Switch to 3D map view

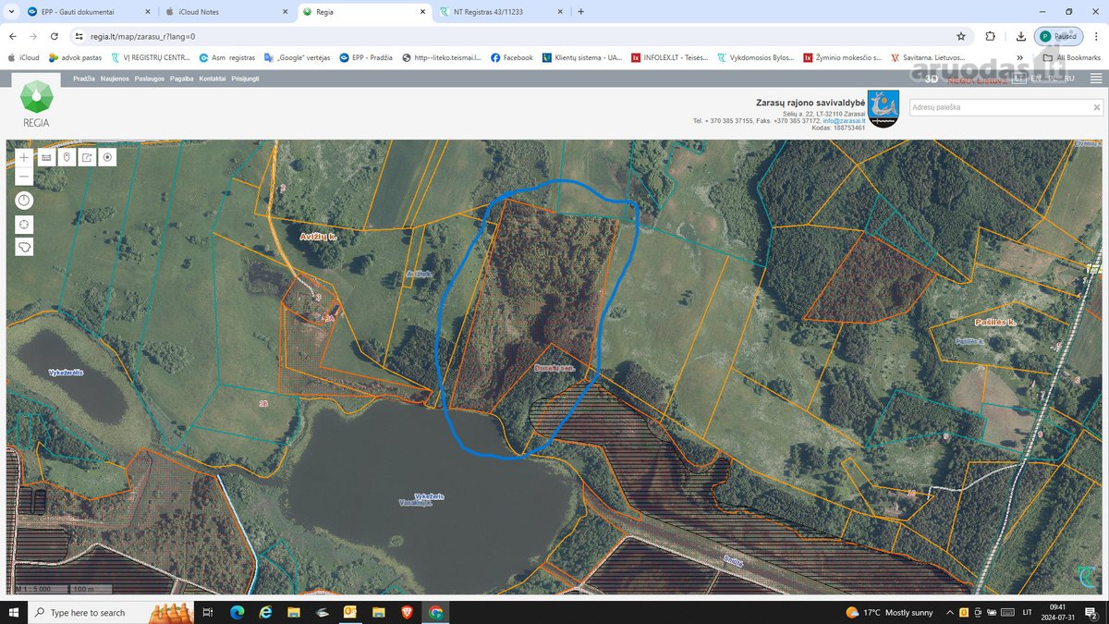pyautogui.click(x=932, y=79)
